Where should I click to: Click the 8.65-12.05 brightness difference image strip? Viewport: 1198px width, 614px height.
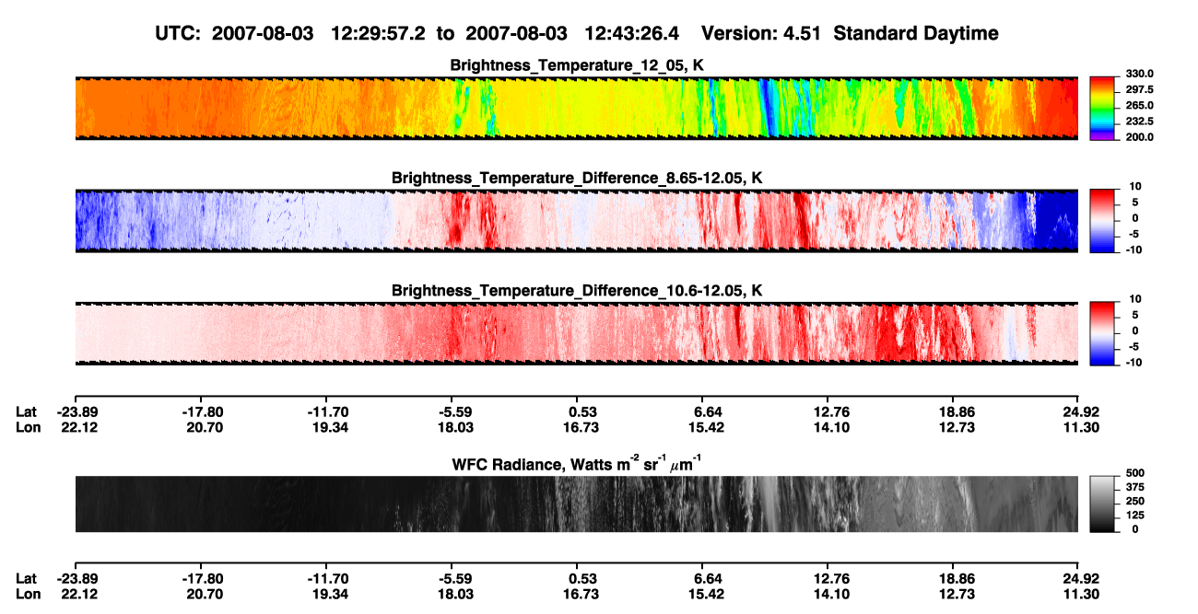click(576, 221)
